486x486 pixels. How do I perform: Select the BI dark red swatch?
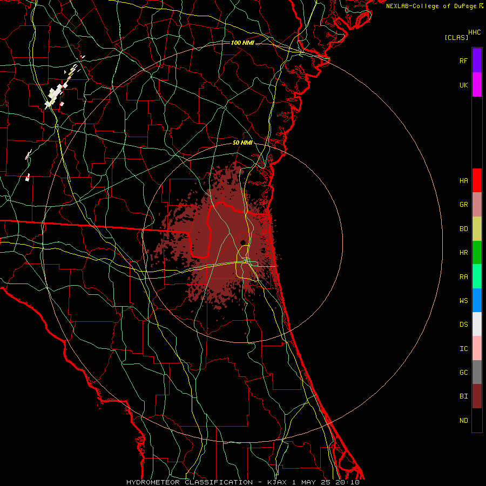[x=477, y=396]
